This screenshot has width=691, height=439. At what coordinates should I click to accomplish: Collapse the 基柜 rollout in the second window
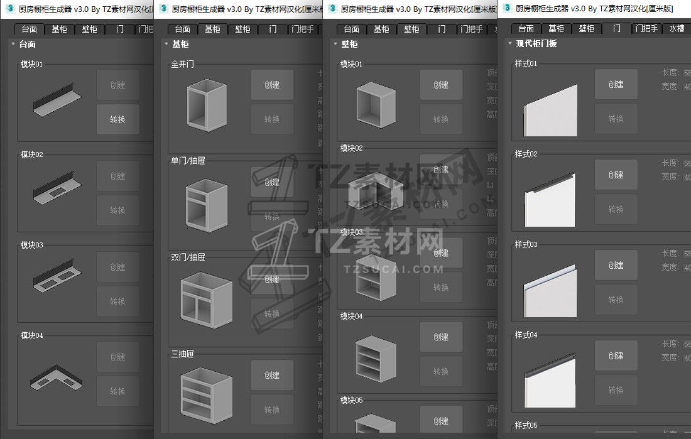[x=166, y=44]
